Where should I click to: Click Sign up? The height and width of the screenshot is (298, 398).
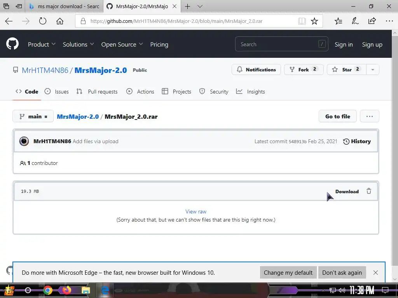372,44
